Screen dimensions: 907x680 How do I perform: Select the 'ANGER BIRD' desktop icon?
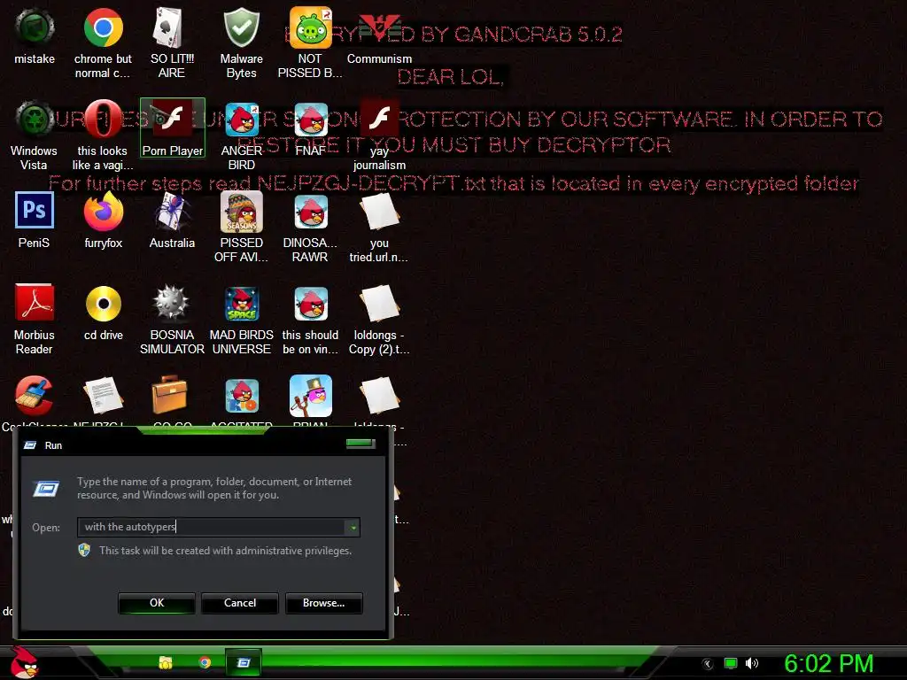click(x=241, y=135)
